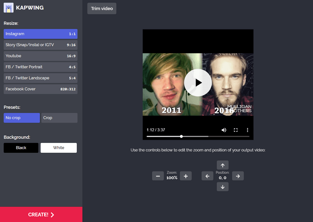Viewport: 313px width, 222px height.
Task: Select Instagram 1:1 resize option
Action: point(40,34)
